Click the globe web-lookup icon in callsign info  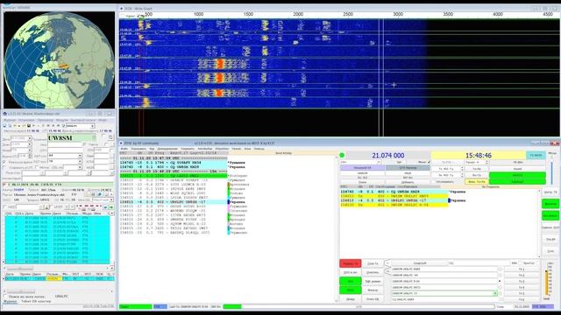[x=99, y=194]
